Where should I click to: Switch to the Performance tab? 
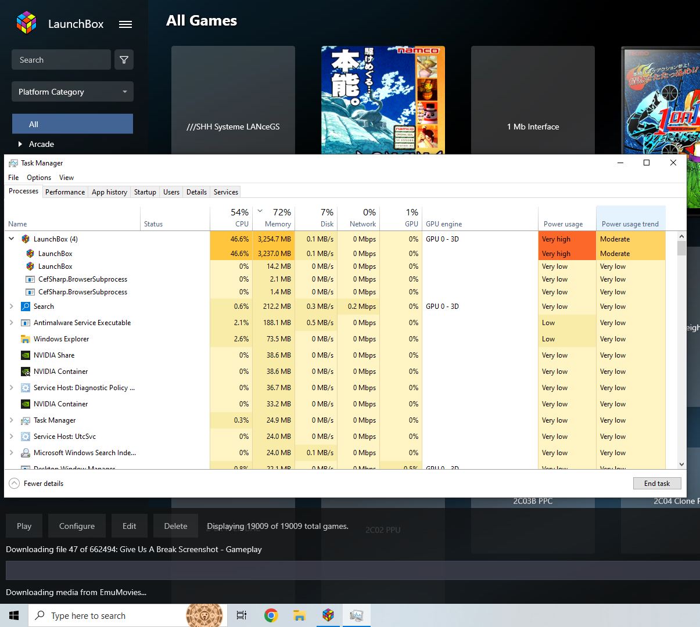coord(65,192)
